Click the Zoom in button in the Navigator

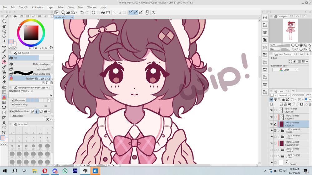pos(297,45)
